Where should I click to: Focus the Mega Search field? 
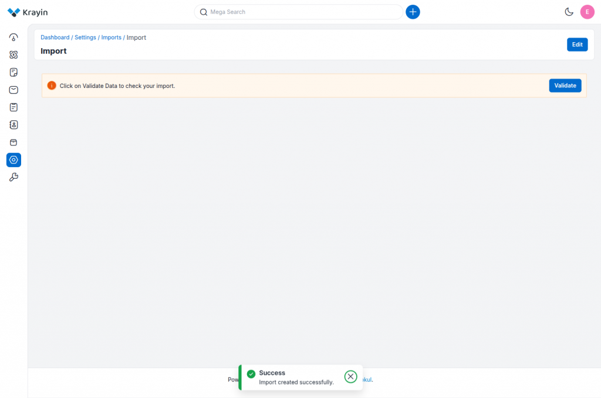click(x=298, y=12)
